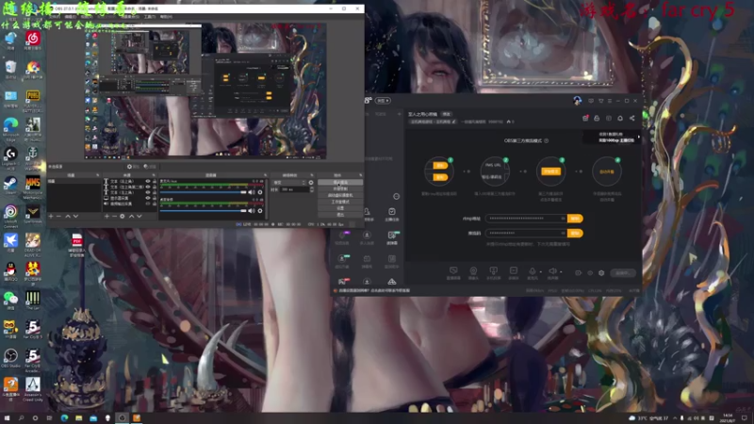Move the selected OBS scene down
This screenshot has width=754, height=424.
(75, 217)
